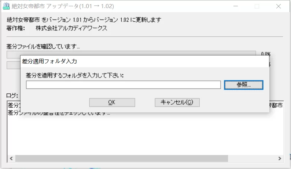The height and width of the screenshot is (169, 291).
Task: Minimize the updater window
Action: pos(236,6)
